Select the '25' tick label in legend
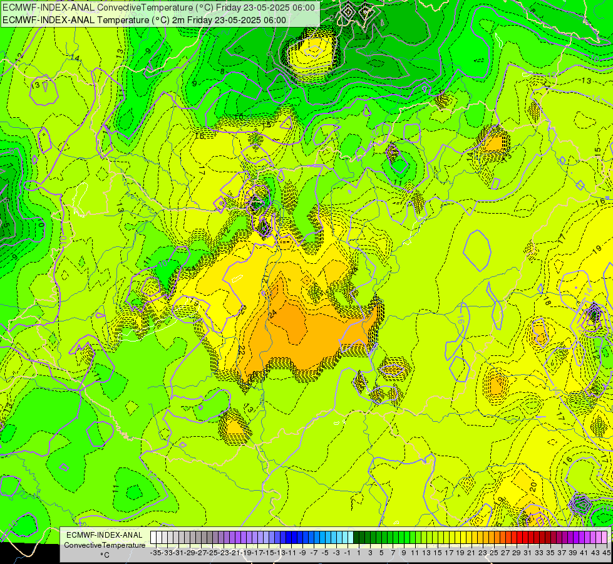Screen dimensions: 613x564 pyautogui.click(x=494, y=553)
